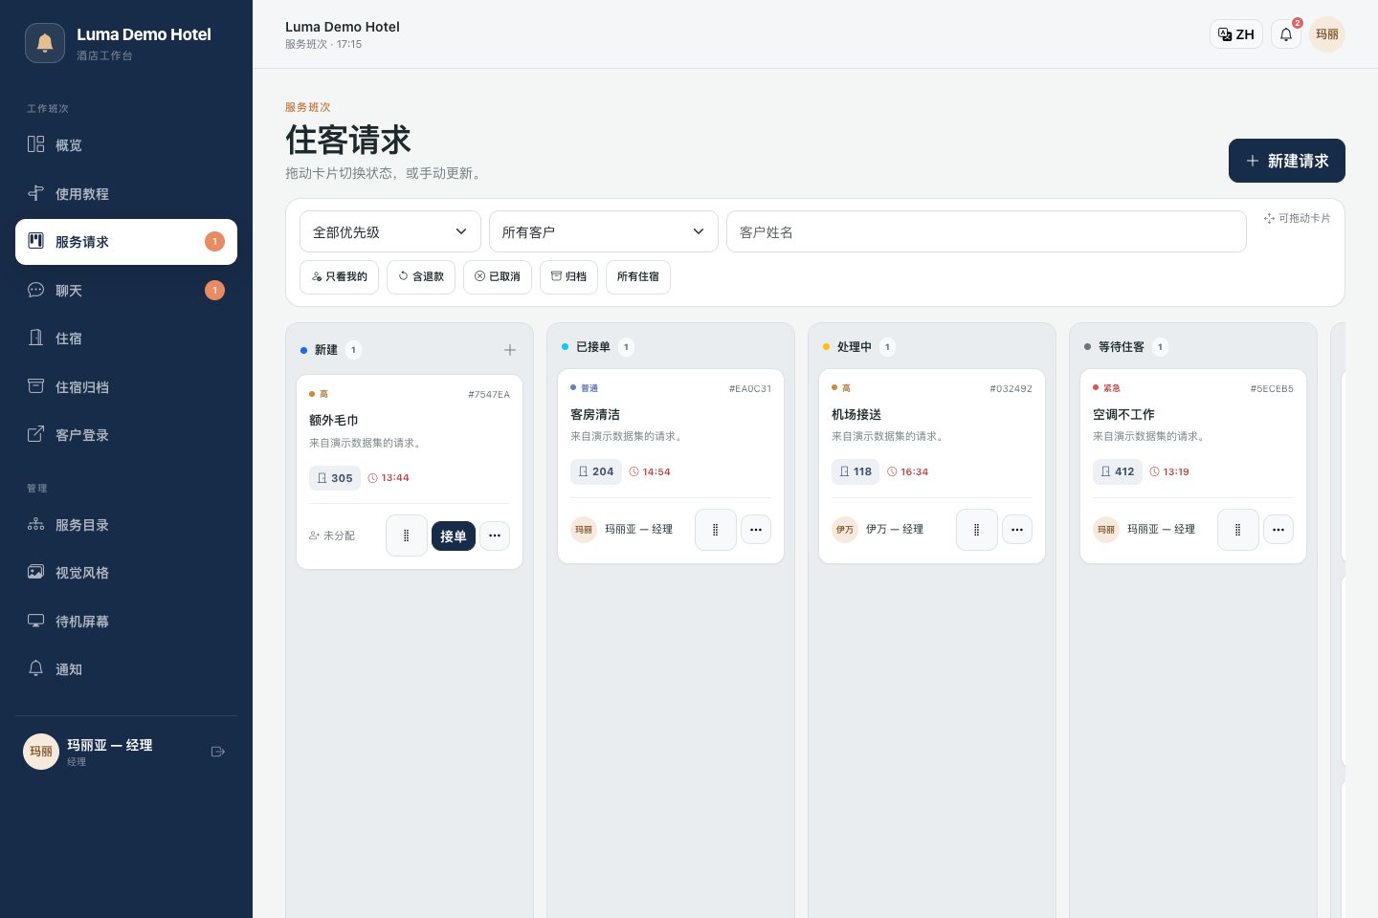
Task: Open the 所有客户 customer dropdown
Action: [x=604, y=231]
